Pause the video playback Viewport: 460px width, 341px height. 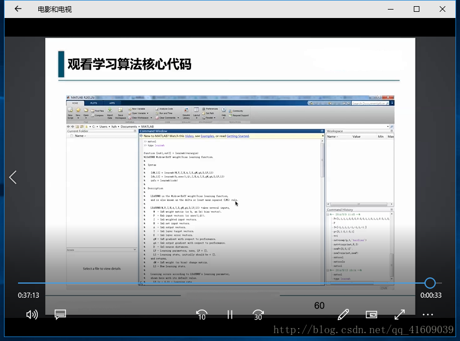pos(229,315)
